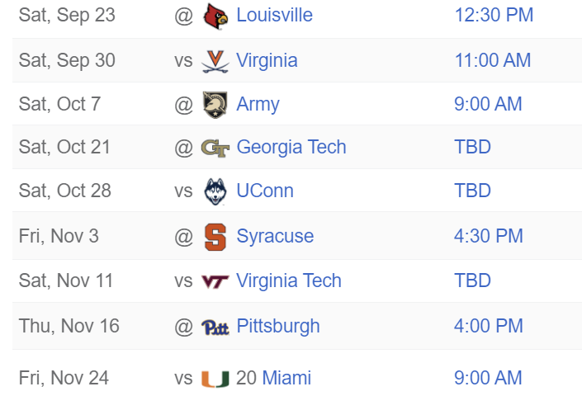Open the Syracuse team link
Screen dimensions: 582x396
[x=275, y=236]
